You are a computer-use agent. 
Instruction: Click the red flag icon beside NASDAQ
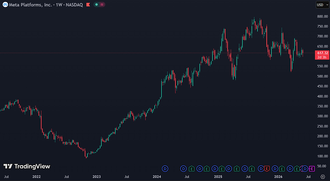tap(88, 5)
